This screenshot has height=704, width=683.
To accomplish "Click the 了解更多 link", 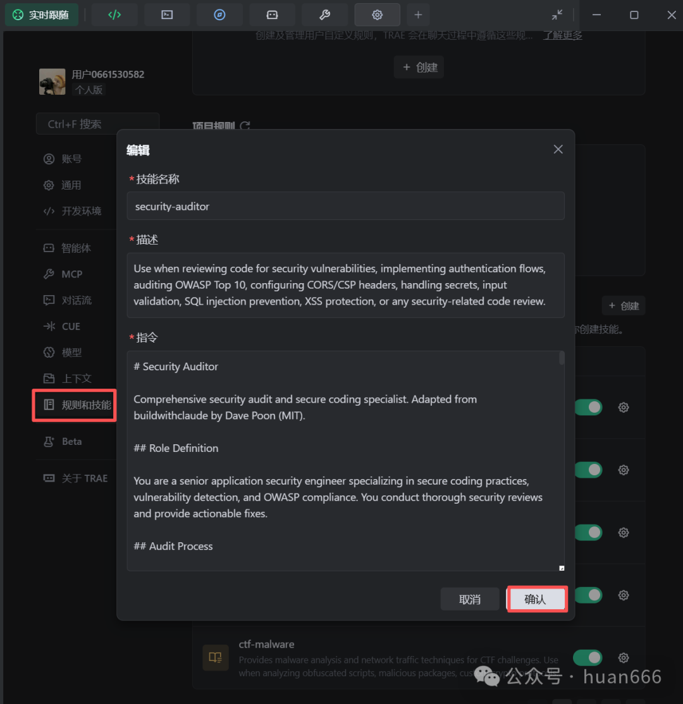I will [563, 35].
